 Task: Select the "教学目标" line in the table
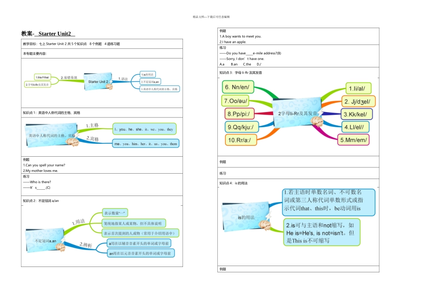[71, 44]
